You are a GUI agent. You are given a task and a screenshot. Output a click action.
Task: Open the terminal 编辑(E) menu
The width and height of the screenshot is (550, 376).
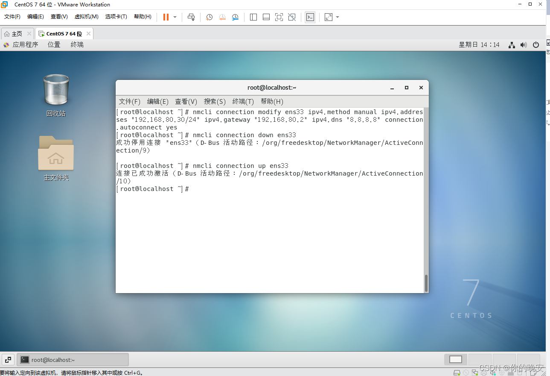(x=158, y=101)
